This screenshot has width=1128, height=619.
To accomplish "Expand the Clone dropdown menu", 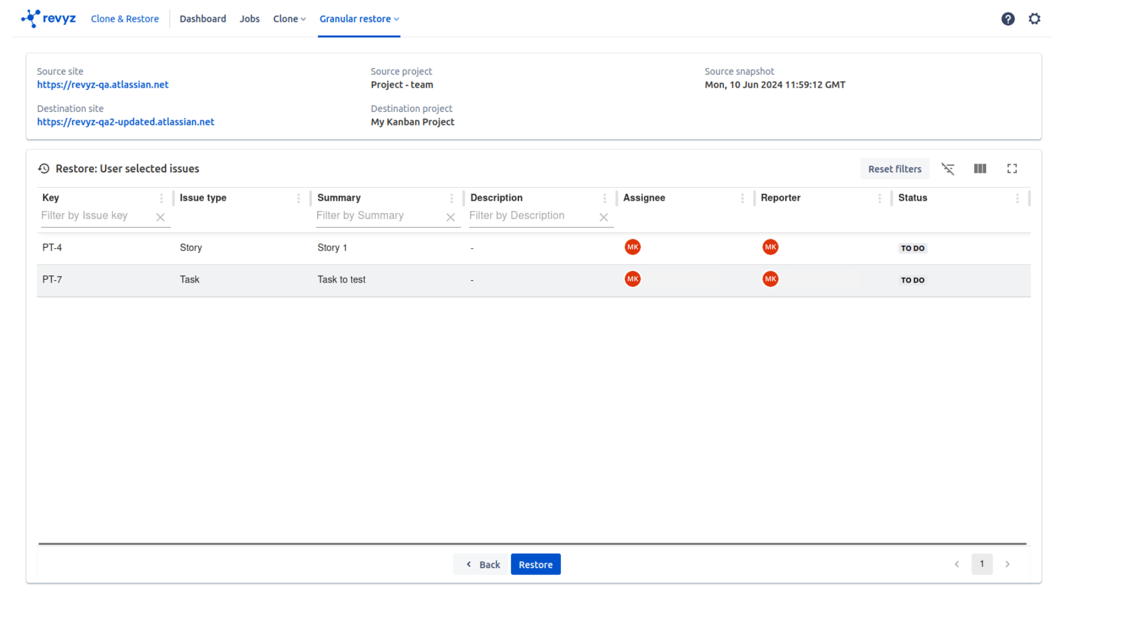I will coord(289,19).
